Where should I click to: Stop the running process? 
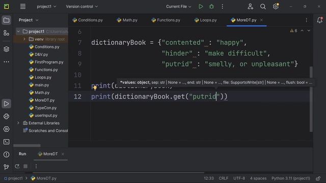pos(25,166)
